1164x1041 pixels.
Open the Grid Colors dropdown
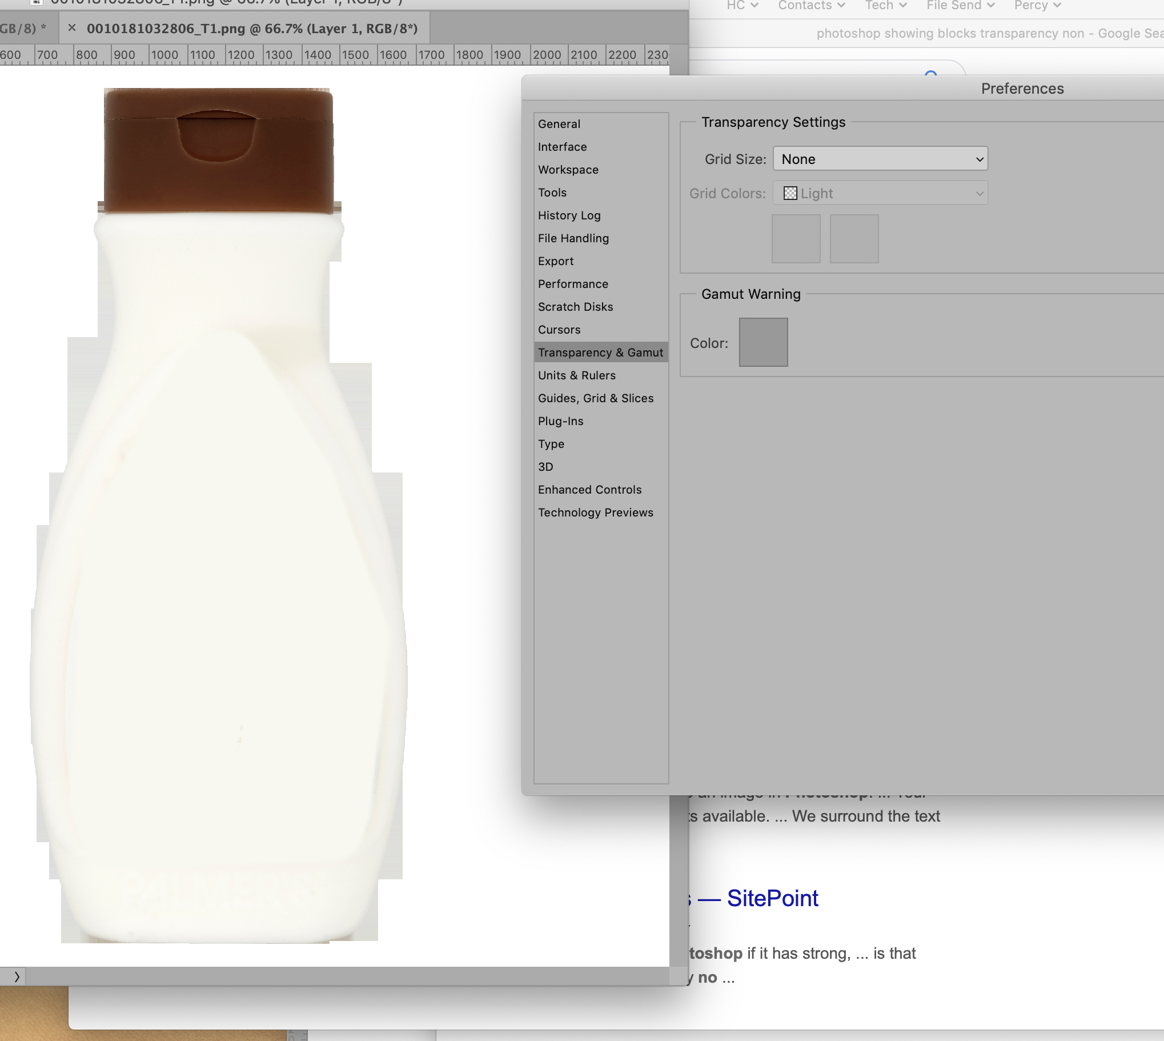[881, 193]
